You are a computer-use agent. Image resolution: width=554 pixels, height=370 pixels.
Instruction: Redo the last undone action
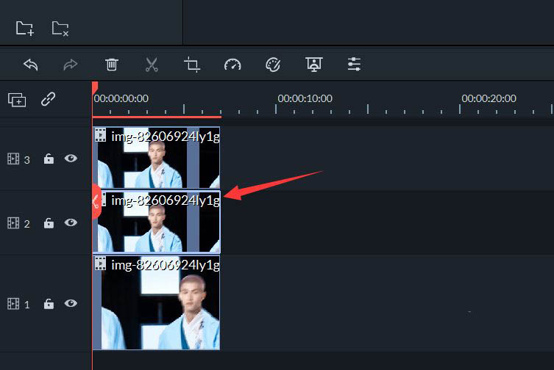(x=71, y=65)
